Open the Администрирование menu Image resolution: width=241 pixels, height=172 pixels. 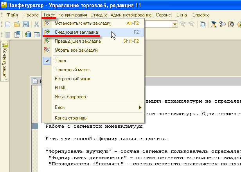(x=131, y=15)
